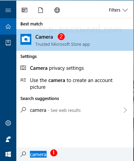This screenshot has width=134, height=161.
Task: Click the magnifier icon in search box
Action: [23, 154]
